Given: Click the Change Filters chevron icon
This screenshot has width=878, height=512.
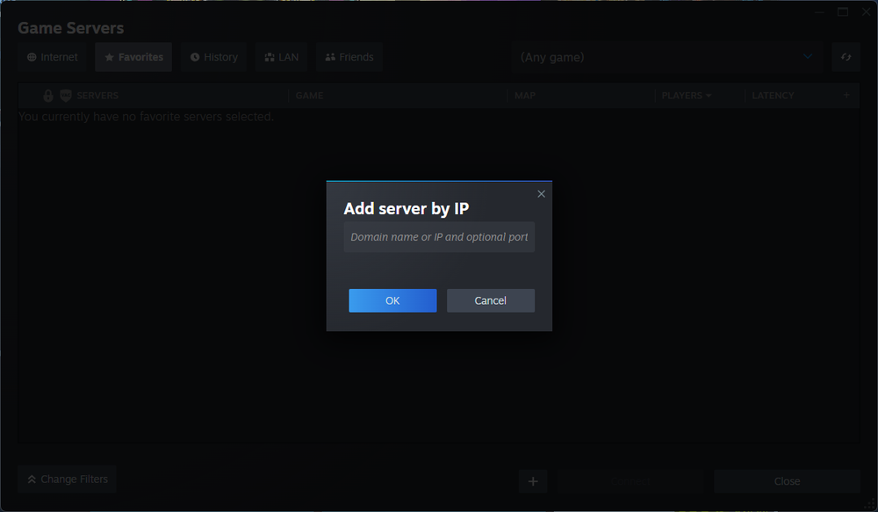Looking at the screenshot, I should click(x=30, y=480).
